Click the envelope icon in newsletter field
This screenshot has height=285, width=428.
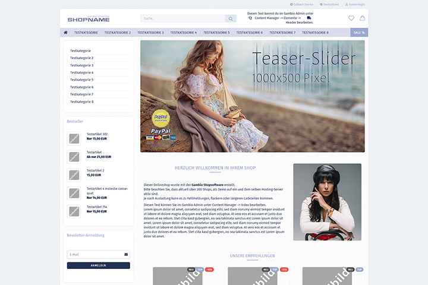coord(126,255)
